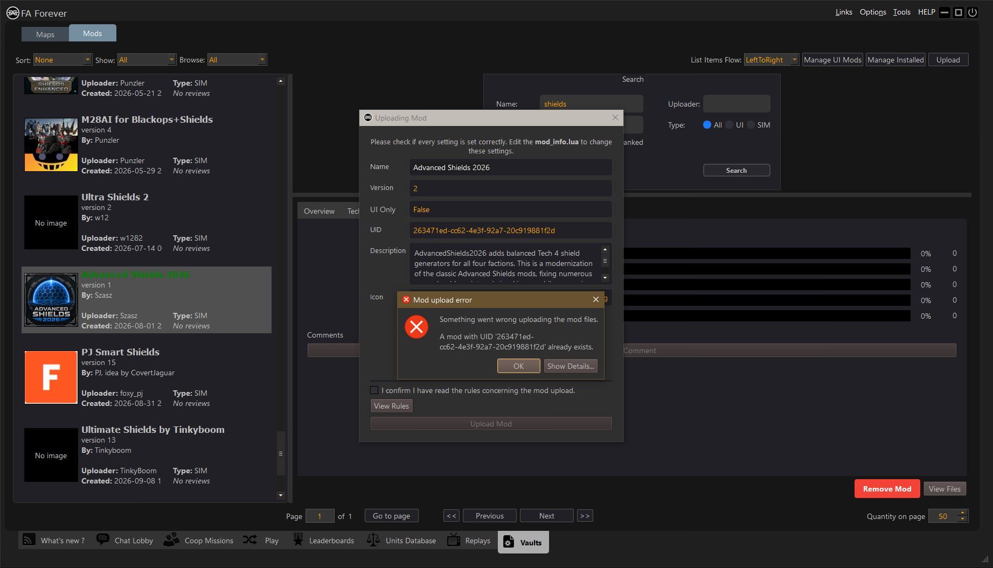Click the View Rules button
Viewport: 993px width, 568px height.
pyautogui.click(x=392, y=406)
